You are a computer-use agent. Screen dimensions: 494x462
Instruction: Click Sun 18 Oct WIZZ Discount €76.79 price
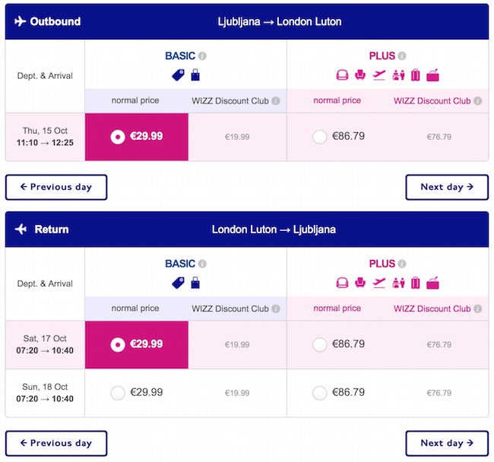pos(439,393)
